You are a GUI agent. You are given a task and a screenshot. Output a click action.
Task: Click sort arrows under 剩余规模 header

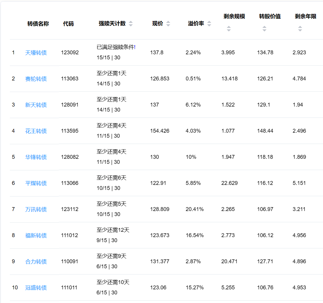(229, 29)
